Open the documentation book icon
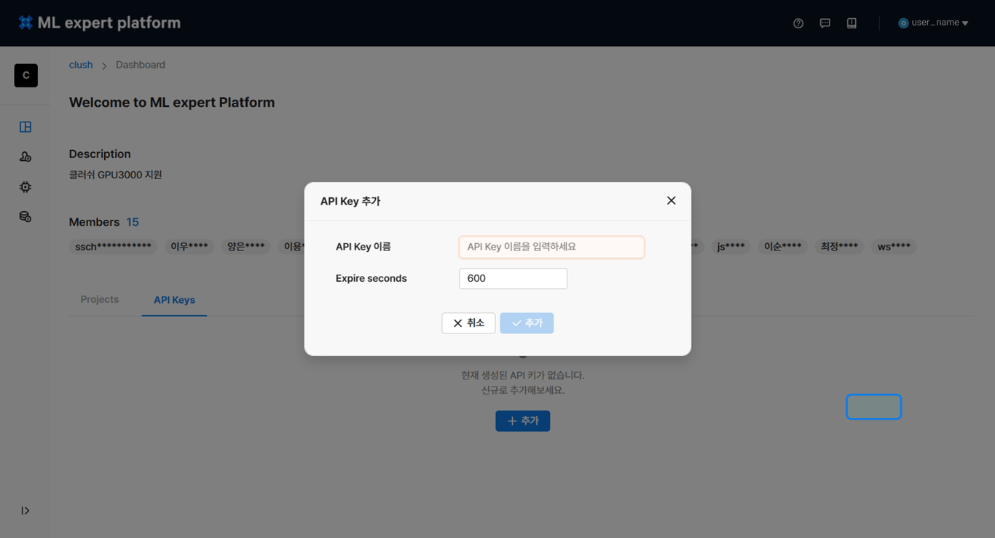The width and height of the screenshot is (995, 538). point(852,23)
